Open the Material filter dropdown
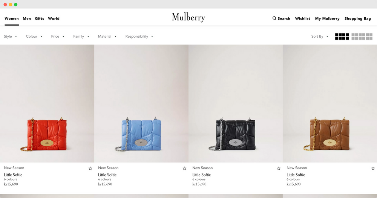 [107, 36]
